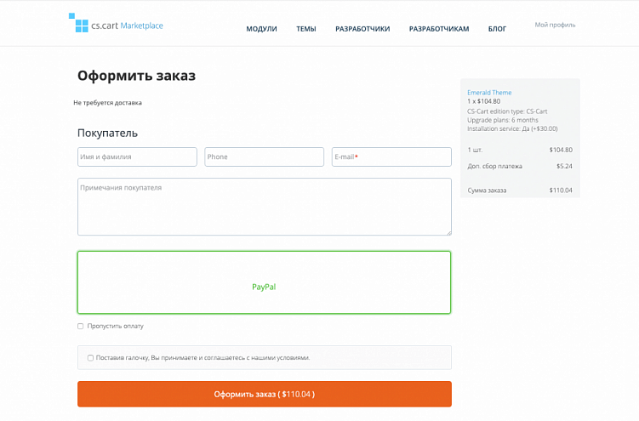Click the 1 x $104.80 quantity line

pos(484,101)
